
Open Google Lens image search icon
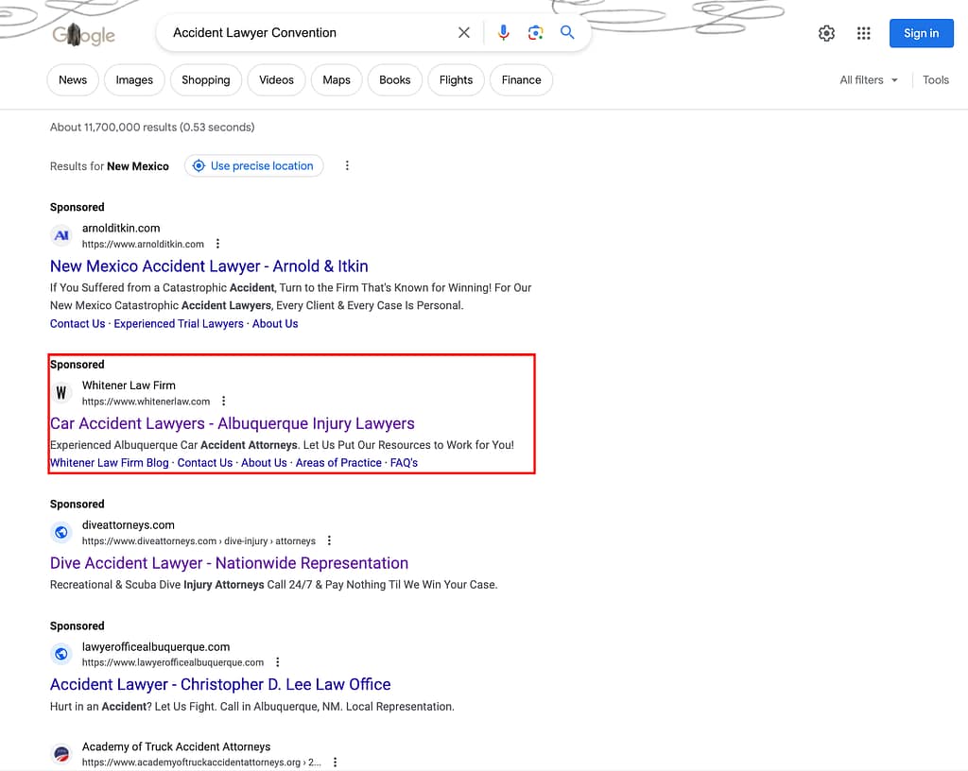click(x=535, y=33)
